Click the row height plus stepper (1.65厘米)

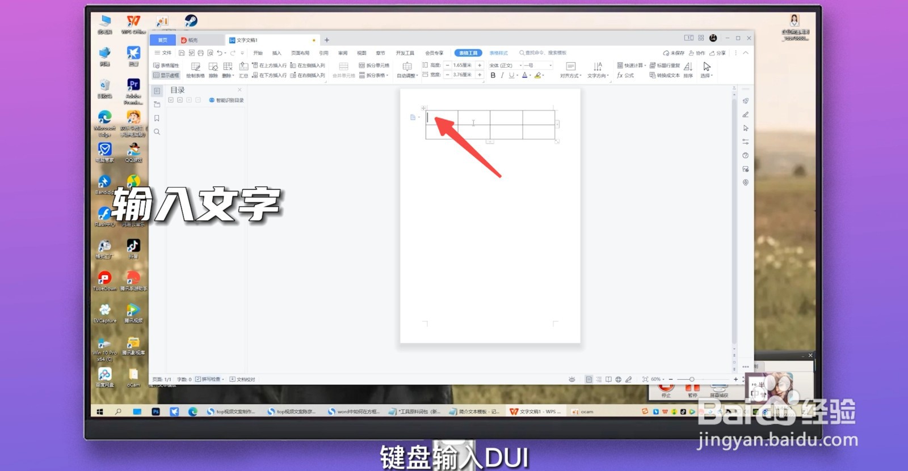tap(480, 65)
